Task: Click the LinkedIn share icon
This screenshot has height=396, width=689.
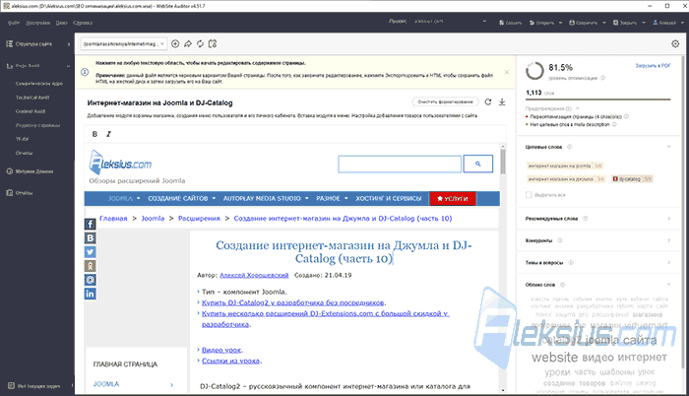Action: point(91,294)
